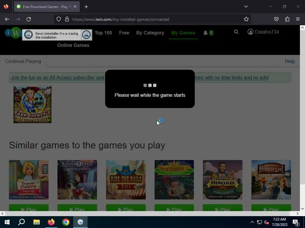Open the Firefox application menu

298,19
